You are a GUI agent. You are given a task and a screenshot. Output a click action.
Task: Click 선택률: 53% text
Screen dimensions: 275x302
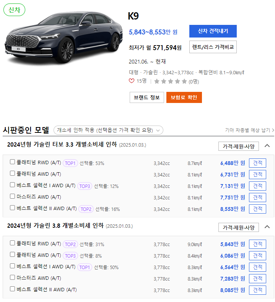92,163
